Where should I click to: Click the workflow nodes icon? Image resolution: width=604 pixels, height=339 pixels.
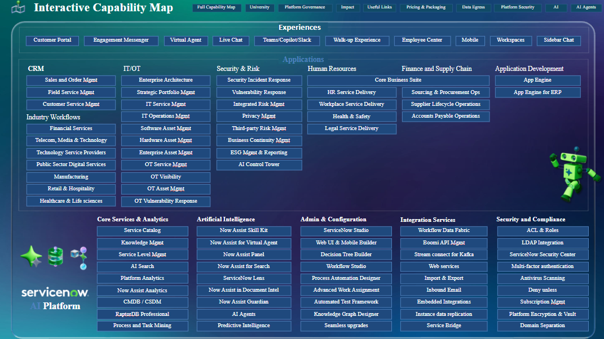(x=79, y=257)
